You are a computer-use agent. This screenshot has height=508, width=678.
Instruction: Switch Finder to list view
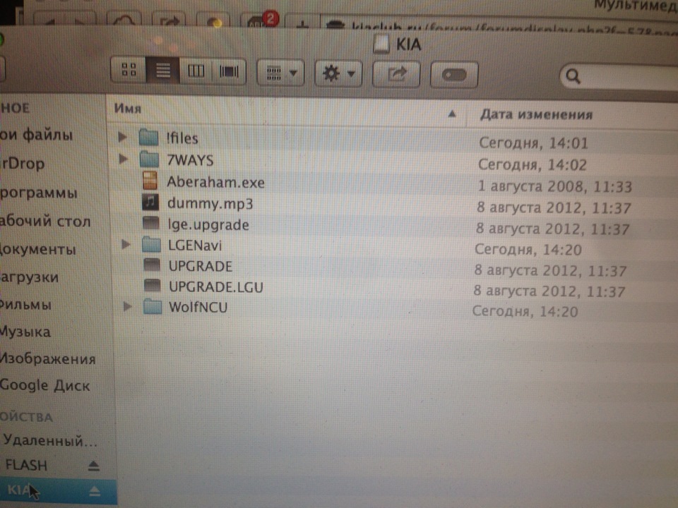(162, 70)
